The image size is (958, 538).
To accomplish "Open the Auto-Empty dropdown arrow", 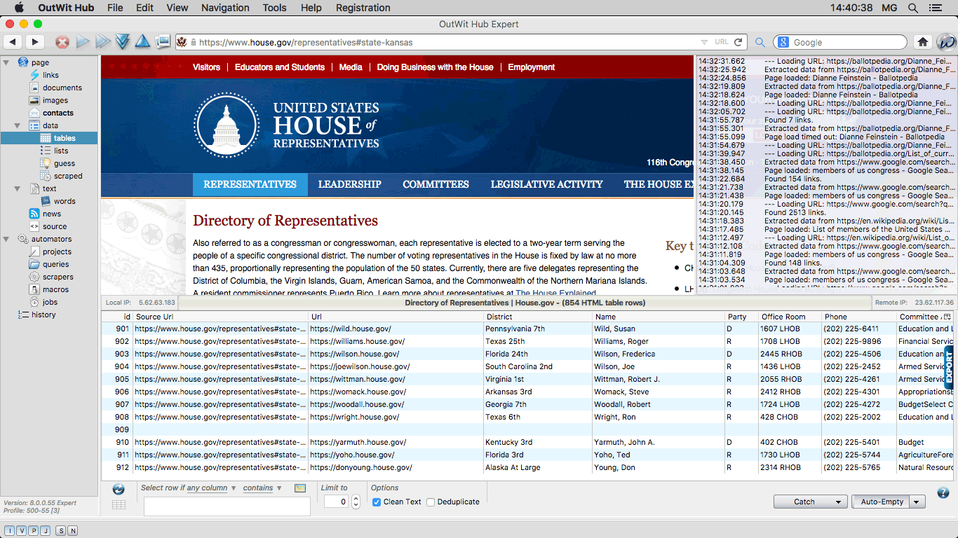I will point(917,502).
